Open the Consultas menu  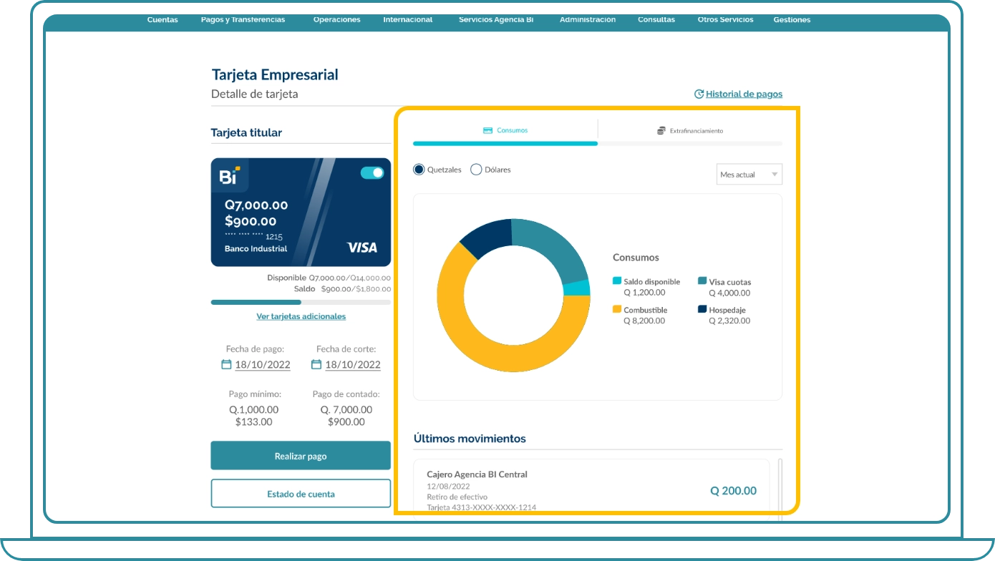pyautogui.click(x=656, y=20)
